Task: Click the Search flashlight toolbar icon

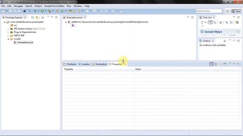Action: coord(79,11)
